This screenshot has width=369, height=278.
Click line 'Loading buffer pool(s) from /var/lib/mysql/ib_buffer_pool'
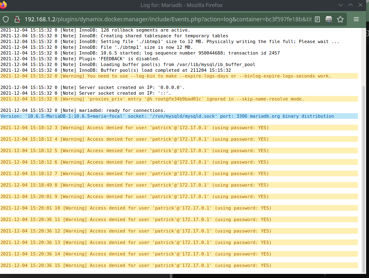tap(128, 64)
